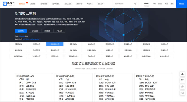Select the 德国云主机 tab

110,50
